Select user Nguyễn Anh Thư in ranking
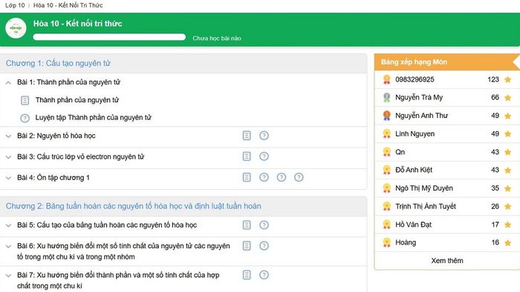520x292 pixels. pyautogui.click(x=421, y=116)
